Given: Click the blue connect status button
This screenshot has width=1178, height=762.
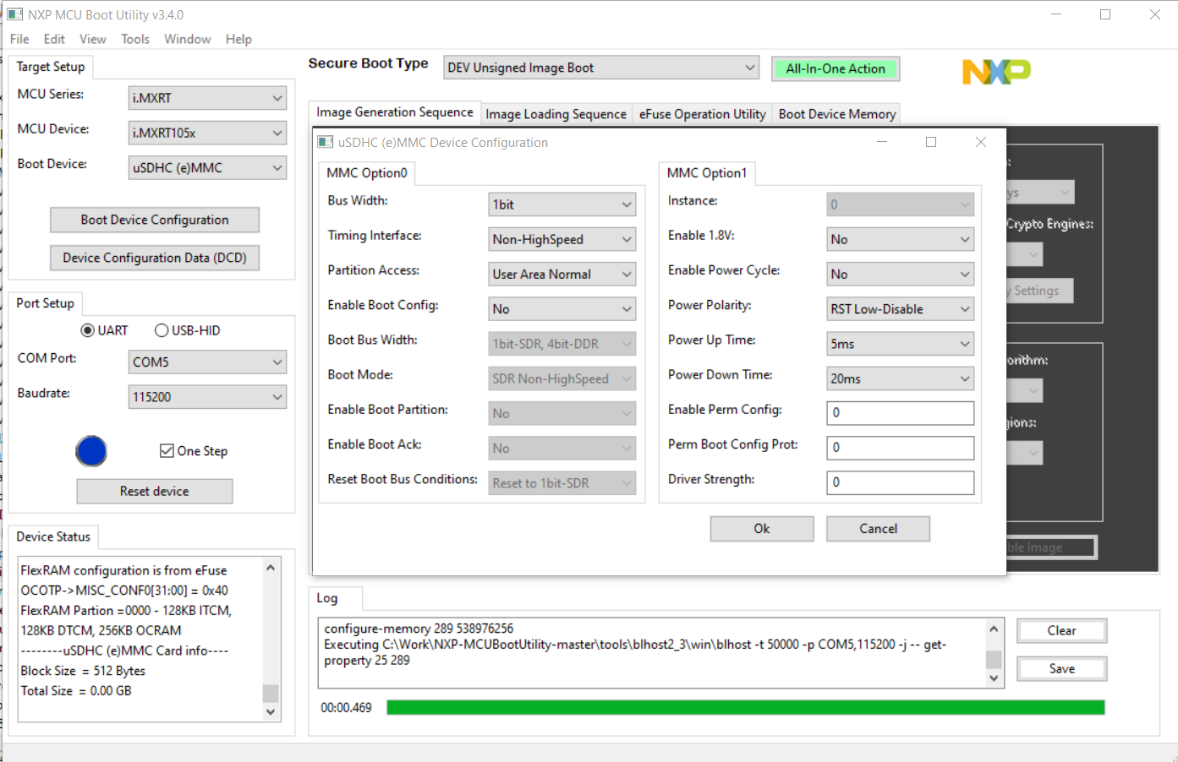Looking at the screenshot, I should 91,451.
